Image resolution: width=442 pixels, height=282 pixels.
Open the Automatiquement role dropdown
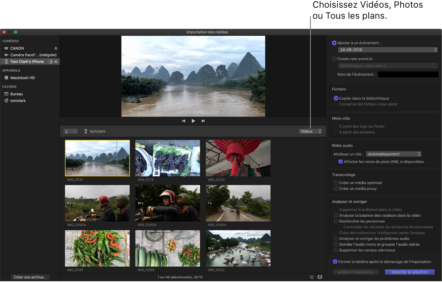(x=394, y=154)
